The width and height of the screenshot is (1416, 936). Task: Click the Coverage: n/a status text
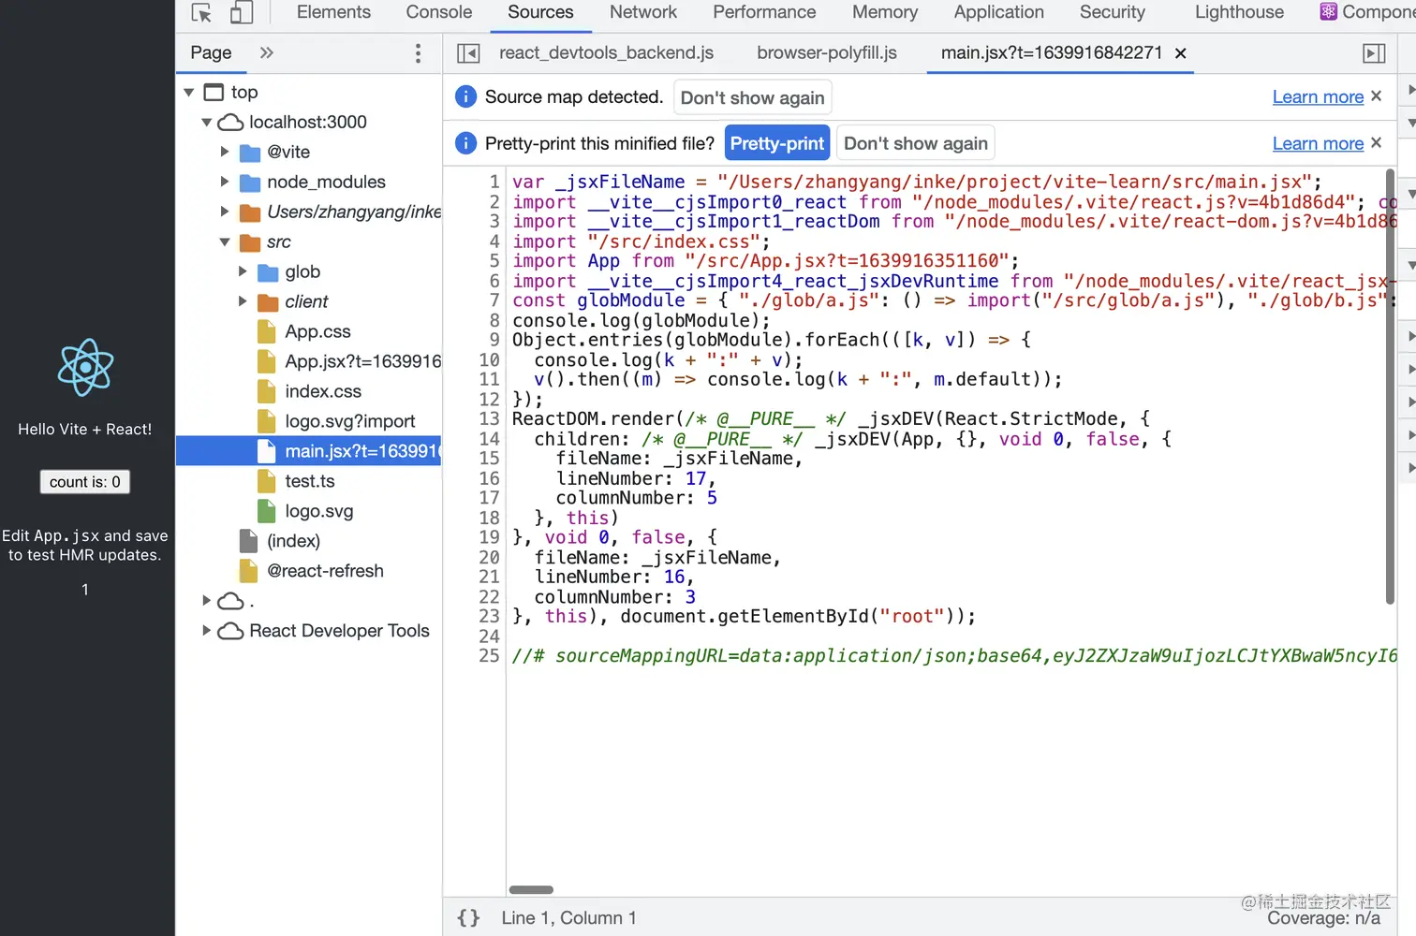(1323, 918)
